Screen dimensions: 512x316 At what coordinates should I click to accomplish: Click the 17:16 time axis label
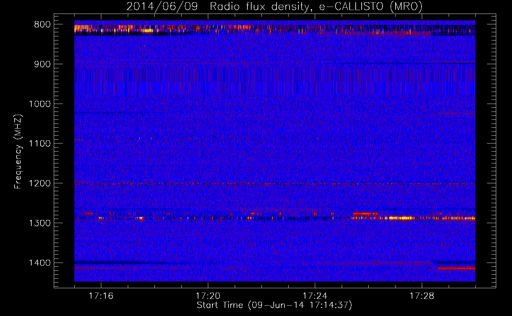tap(101, 296)
